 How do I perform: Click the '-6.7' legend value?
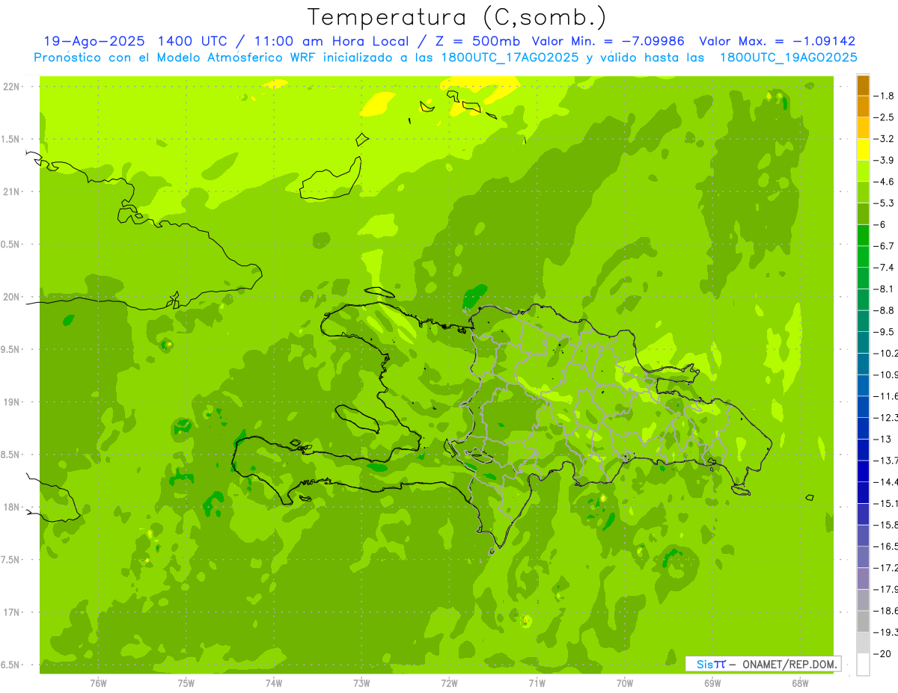(x=885, y=247)
